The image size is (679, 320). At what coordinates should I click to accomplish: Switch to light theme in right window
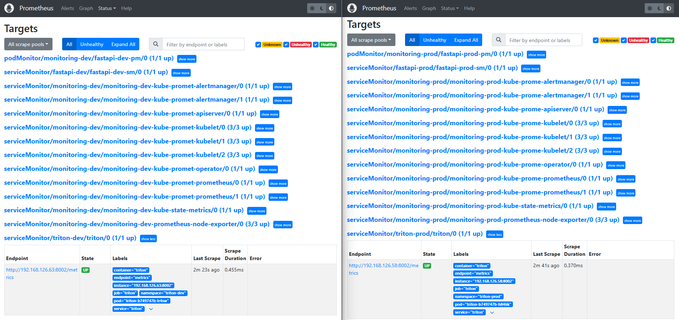coord(650,8)
